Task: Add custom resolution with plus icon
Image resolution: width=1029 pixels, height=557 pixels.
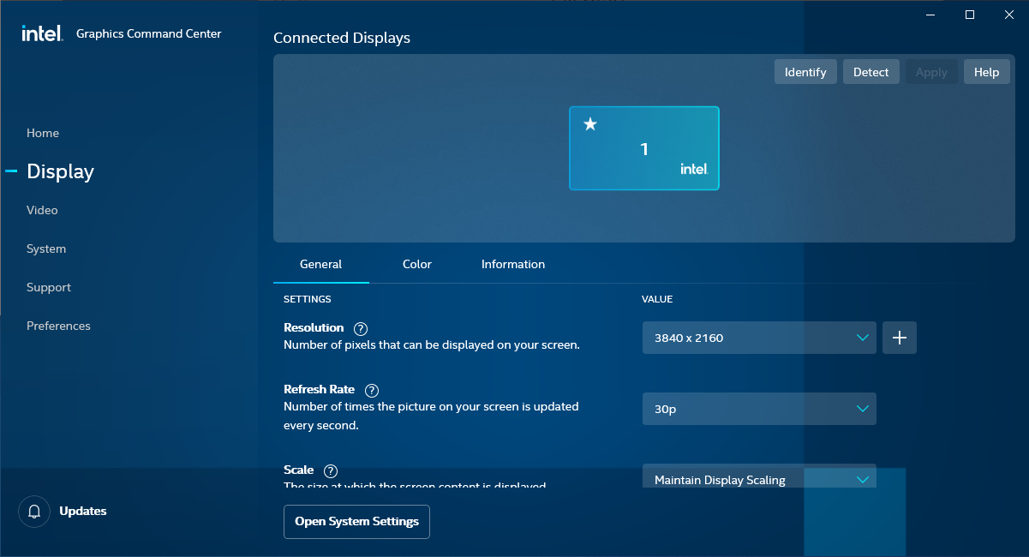Action: click(900, 338)
